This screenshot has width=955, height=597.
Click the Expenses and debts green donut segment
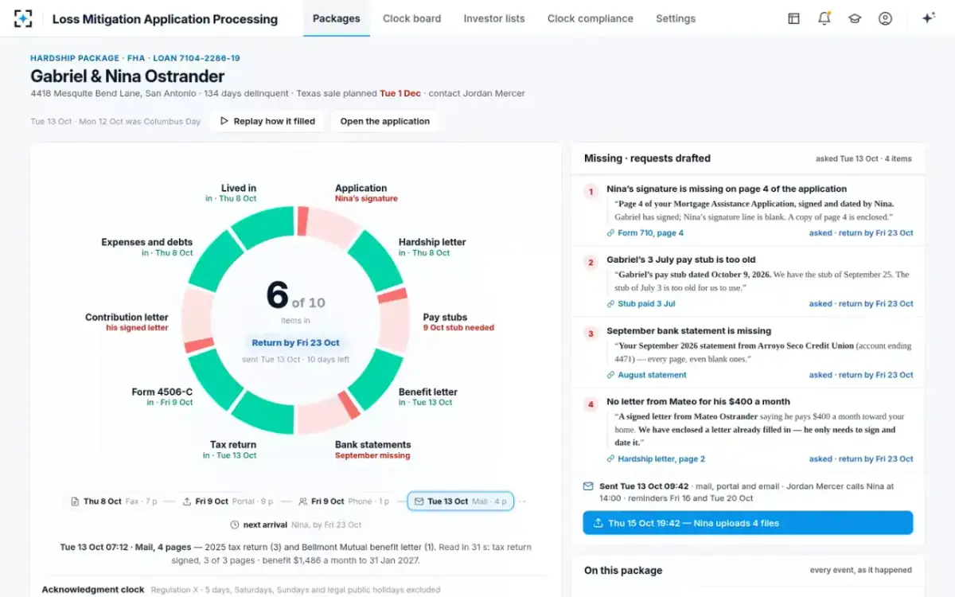point(215,261)
